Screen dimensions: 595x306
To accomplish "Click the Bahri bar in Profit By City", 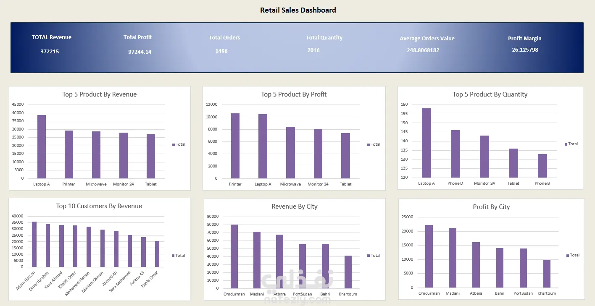I will [500, 268].
